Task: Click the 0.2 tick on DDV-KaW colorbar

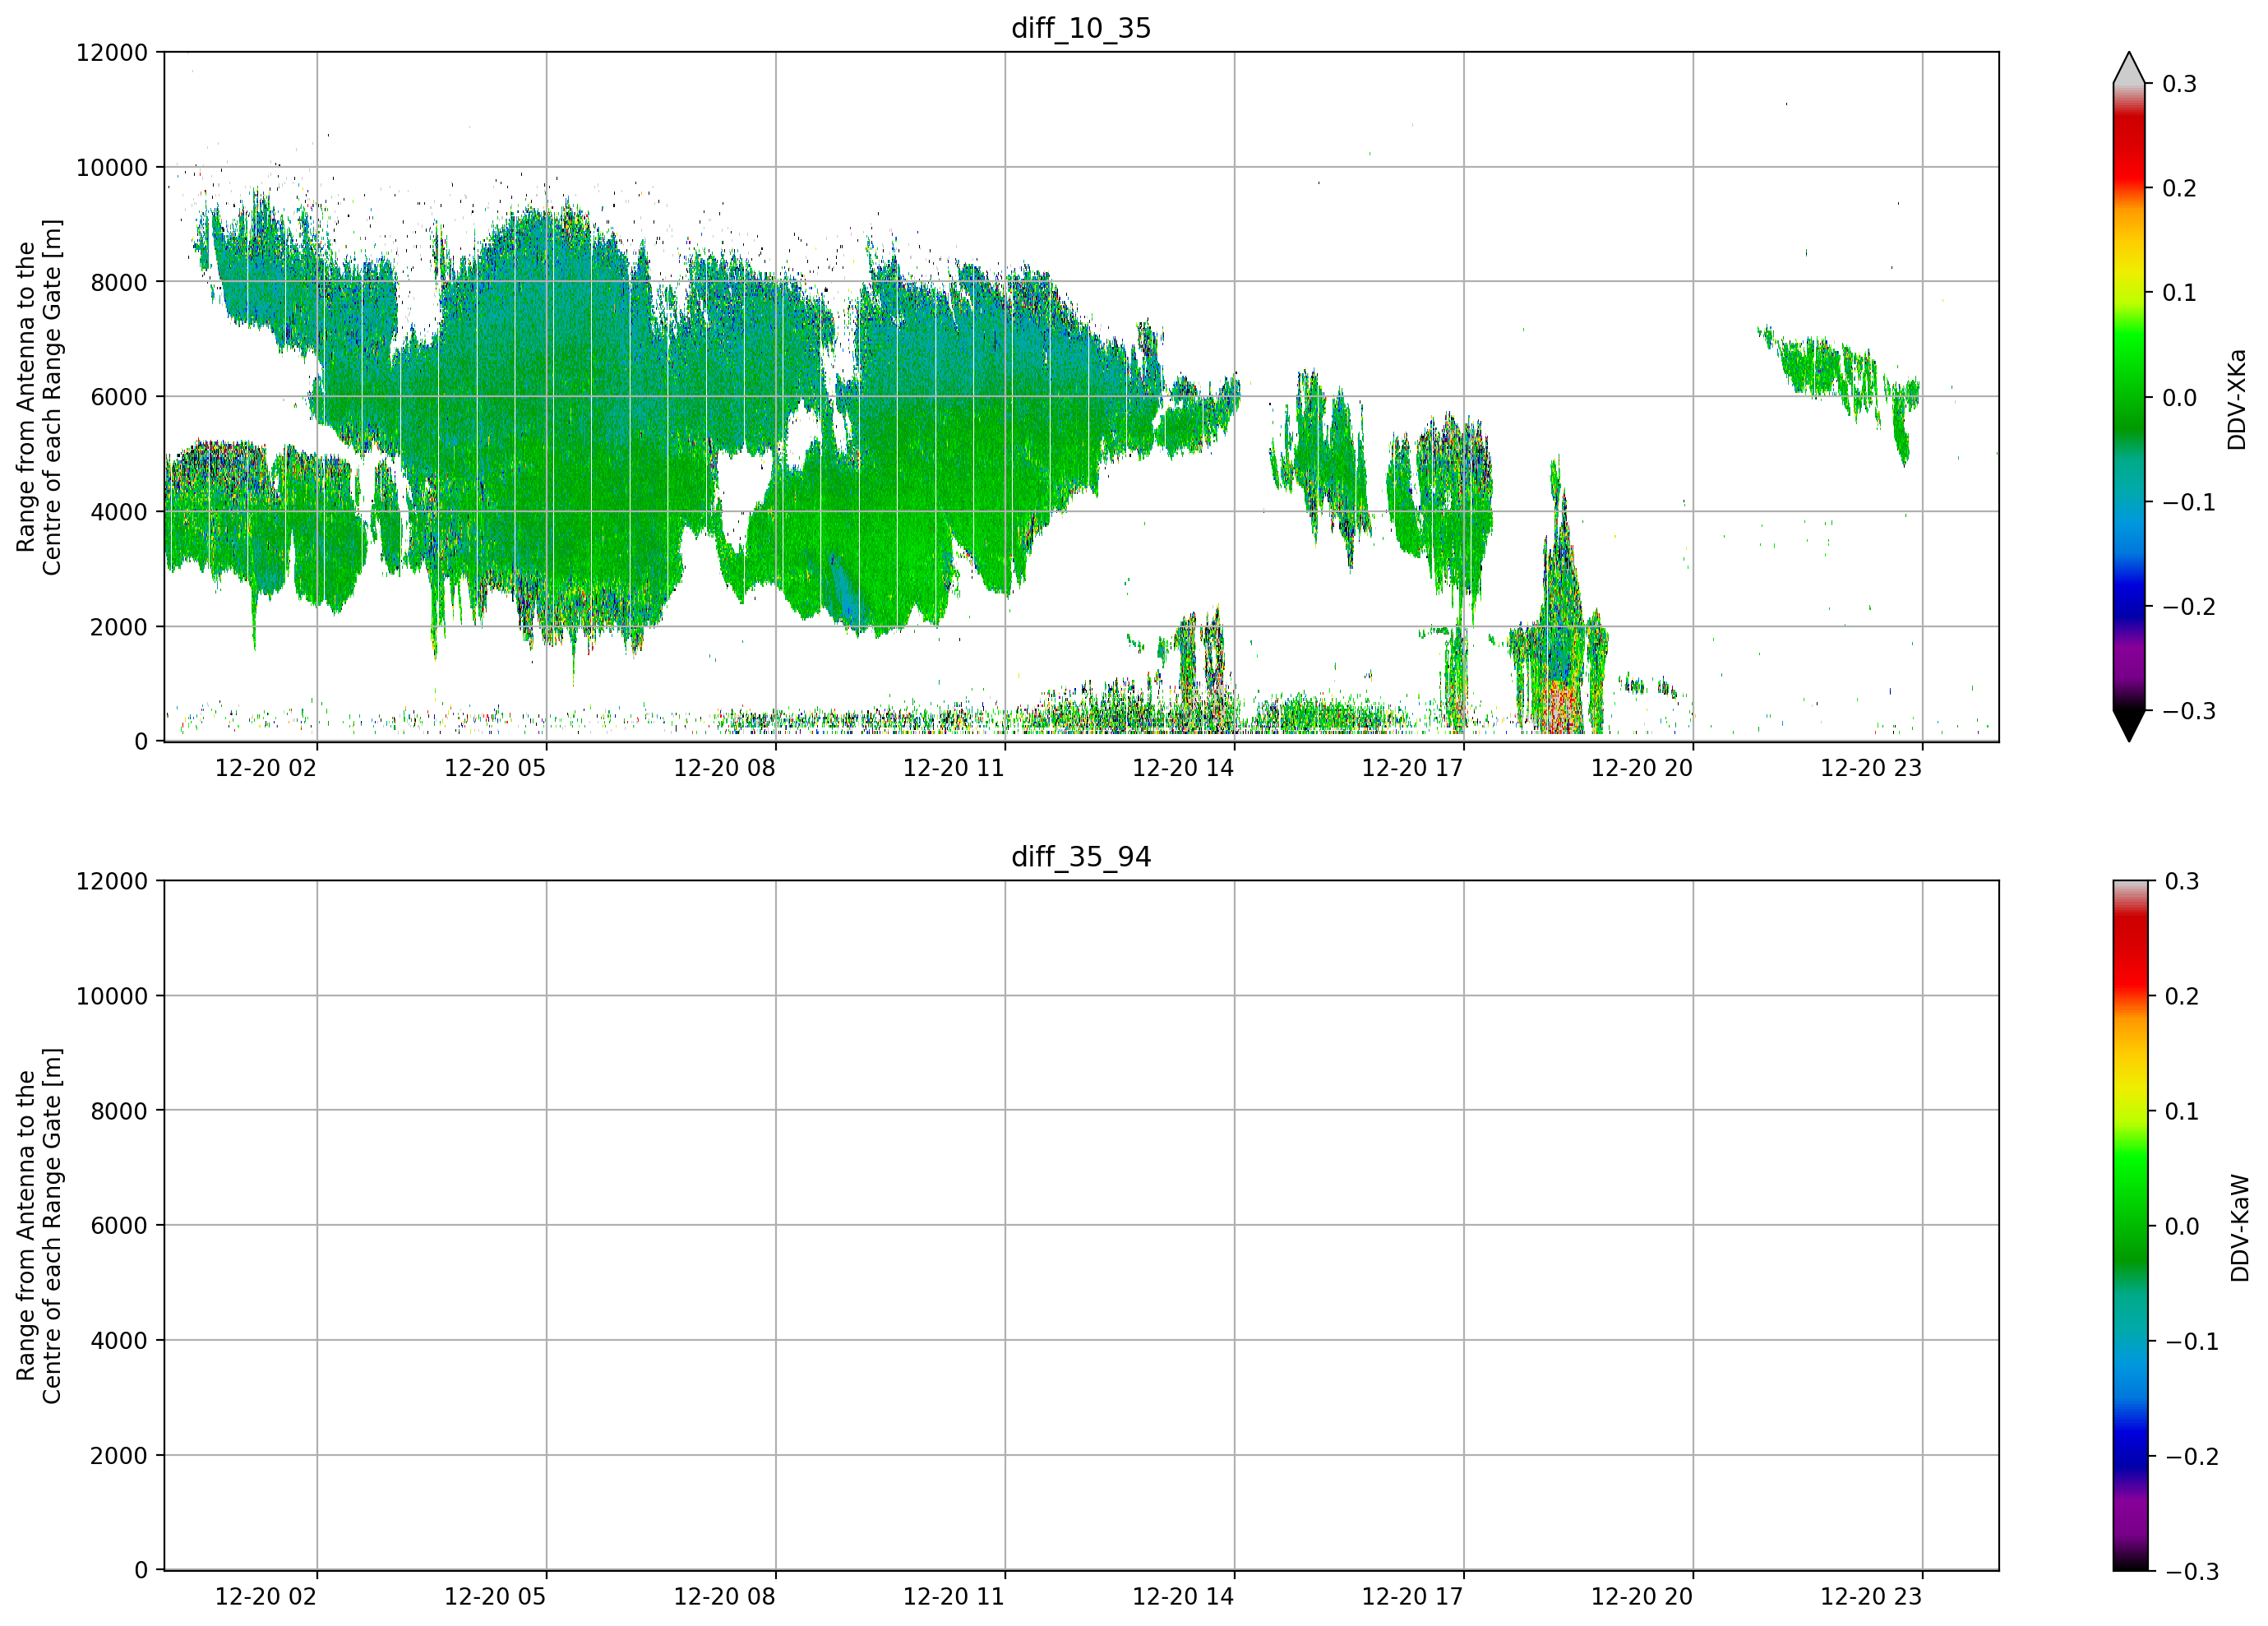Action: point(2182,996)
